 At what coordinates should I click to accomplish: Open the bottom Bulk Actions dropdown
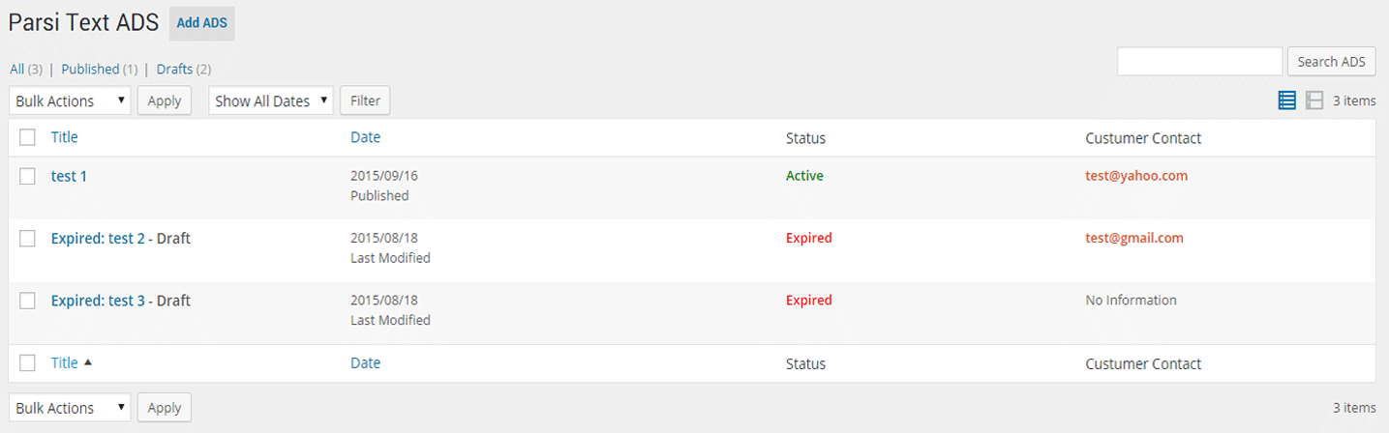click(x=70, y=408)
